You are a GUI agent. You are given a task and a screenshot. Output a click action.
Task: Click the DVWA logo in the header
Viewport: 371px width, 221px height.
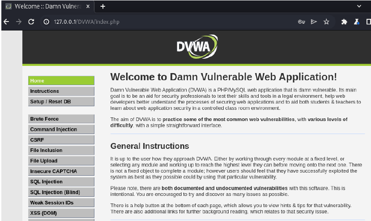pos(196,47)
